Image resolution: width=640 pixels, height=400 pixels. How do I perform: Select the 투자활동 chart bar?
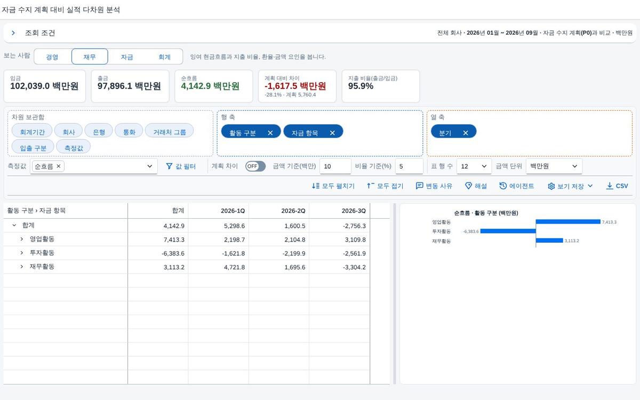(508, 231)
